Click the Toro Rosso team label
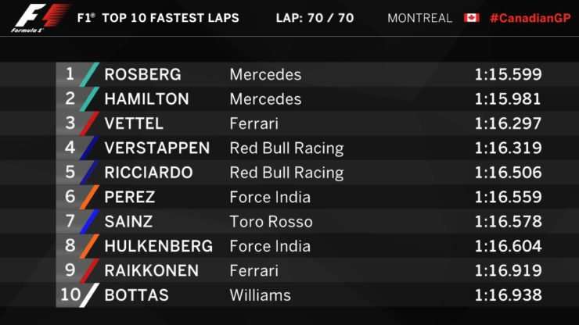Screen dimensions: 579x325 [x=271, y=221]
